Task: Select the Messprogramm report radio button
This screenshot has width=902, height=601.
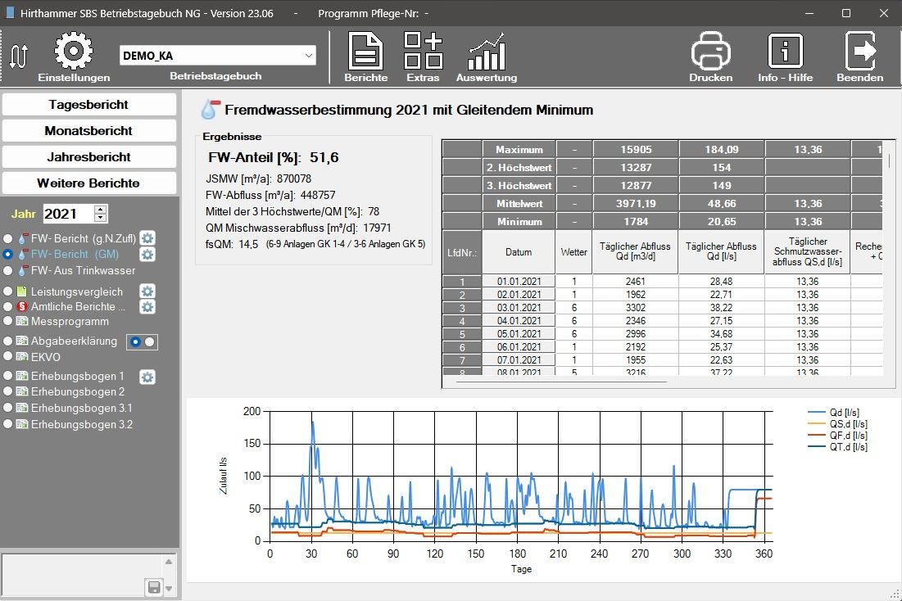Action: pos(8,321)
